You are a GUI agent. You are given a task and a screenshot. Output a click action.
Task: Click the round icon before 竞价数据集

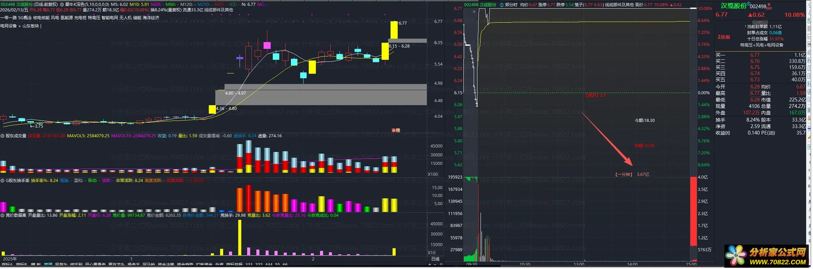pos(2,216)
